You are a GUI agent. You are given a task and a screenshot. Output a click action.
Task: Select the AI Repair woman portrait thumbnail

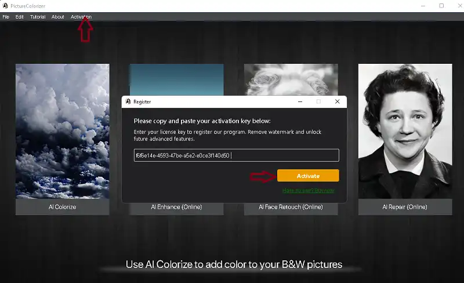point(405,130)
